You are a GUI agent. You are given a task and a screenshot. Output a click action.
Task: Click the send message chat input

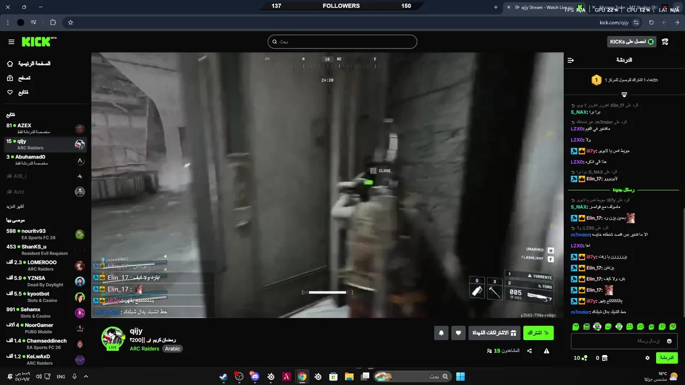point(625,341)
